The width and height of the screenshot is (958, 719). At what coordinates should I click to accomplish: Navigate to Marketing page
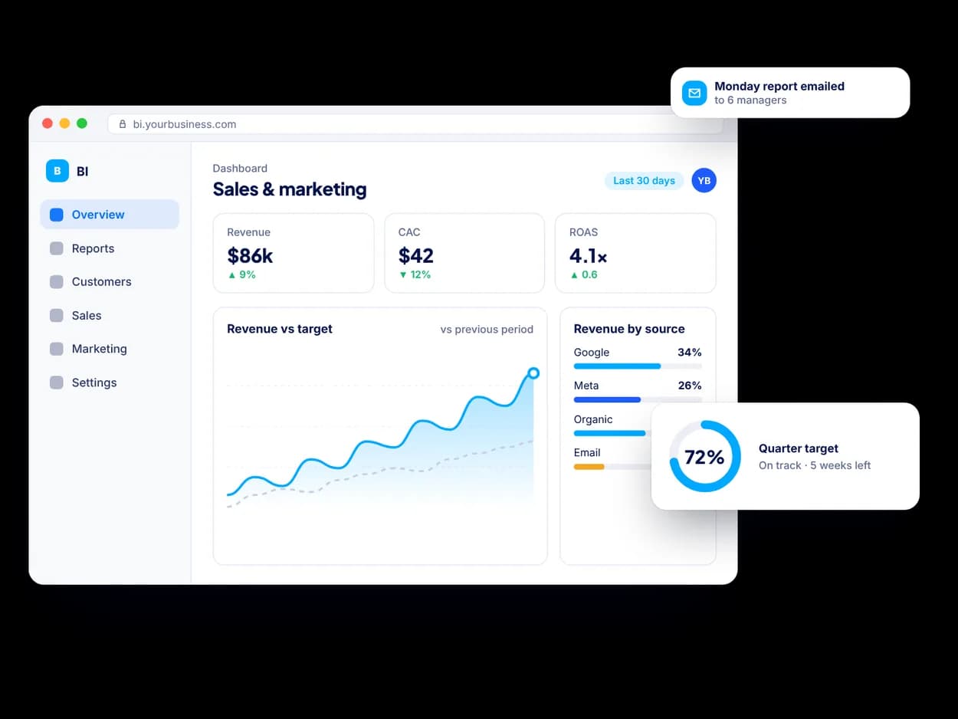(x=110, y=349)
